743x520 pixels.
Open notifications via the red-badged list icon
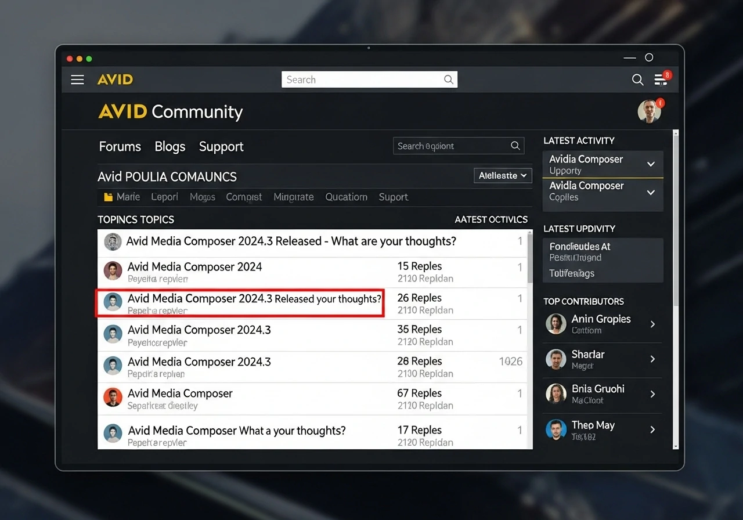click(x=661, y=80)
